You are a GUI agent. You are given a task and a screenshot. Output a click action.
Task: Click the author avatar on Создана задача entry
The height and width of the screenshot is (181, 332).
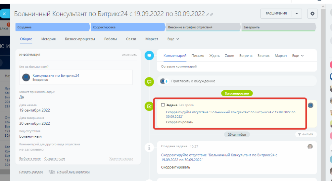[310, 147]
